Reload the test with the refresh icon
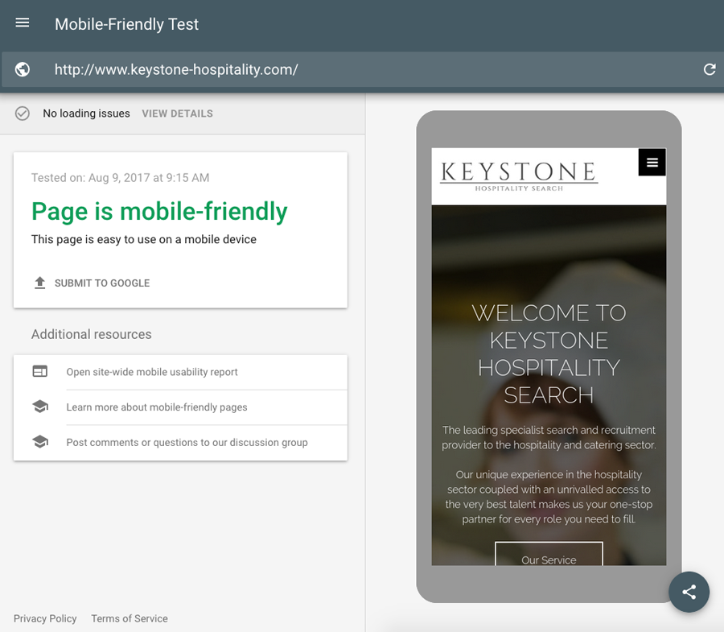 pyautogui.click(x=710, y=69)
